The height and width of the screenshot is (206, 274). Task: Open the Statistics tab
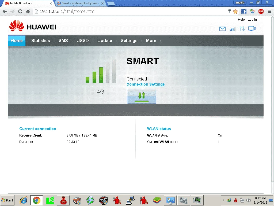[41, 41]
